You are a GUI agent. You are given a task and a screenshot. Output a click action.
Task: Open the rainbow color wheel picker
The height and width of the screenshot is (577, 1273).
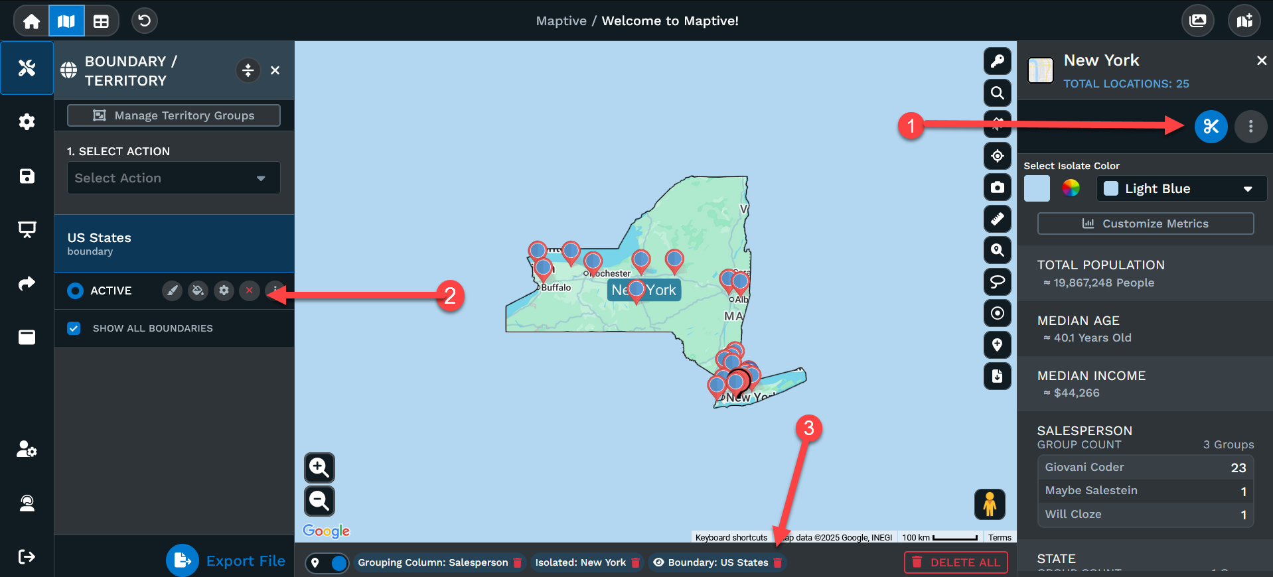(x=1071, y=188)
